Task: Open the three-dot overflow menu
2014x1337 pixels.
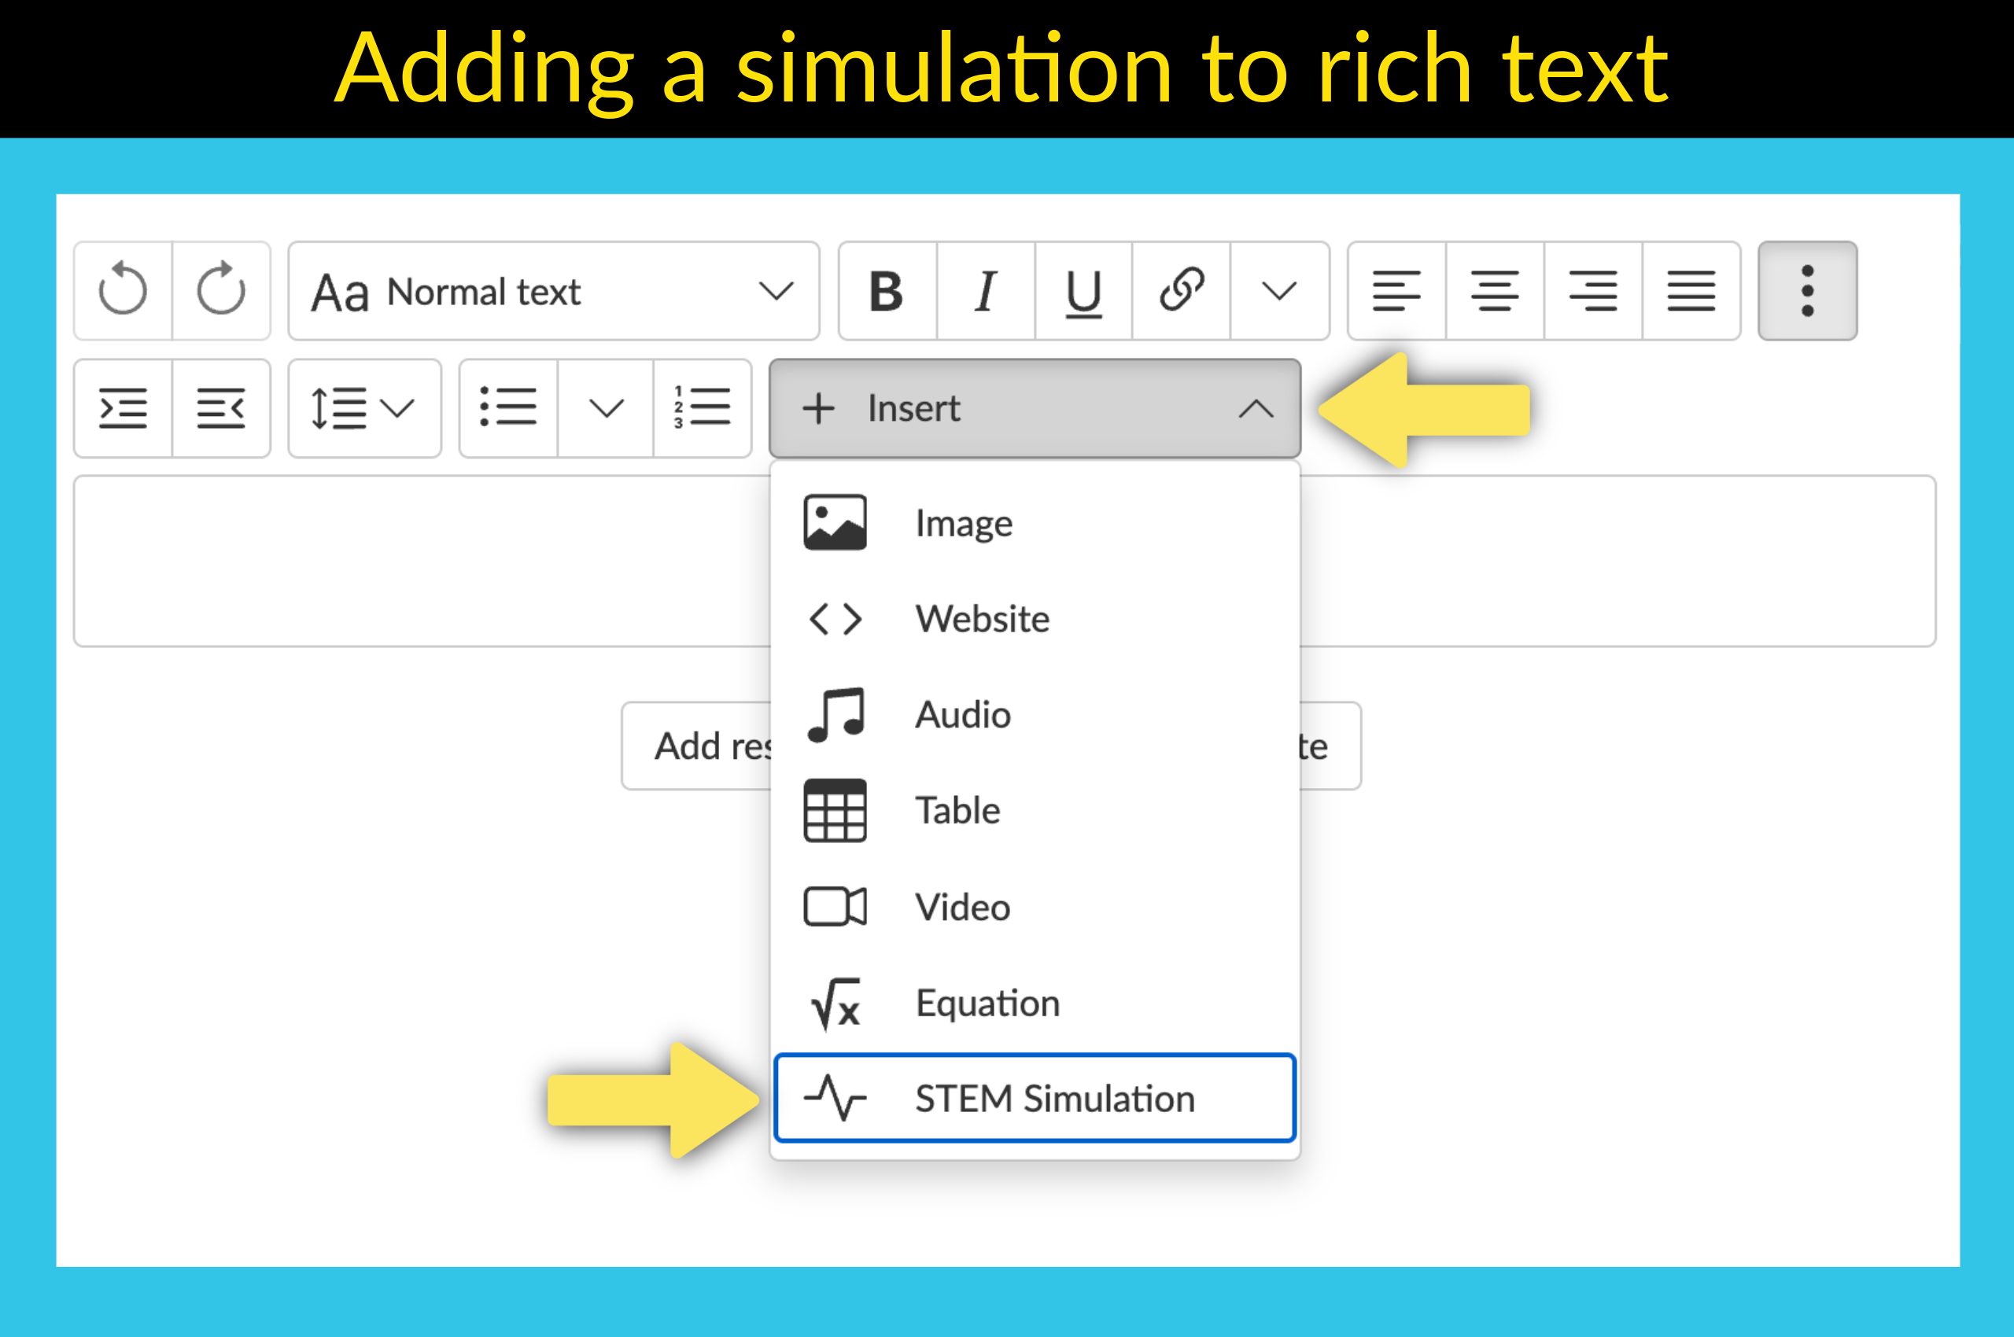Action: coord(1807,292)
